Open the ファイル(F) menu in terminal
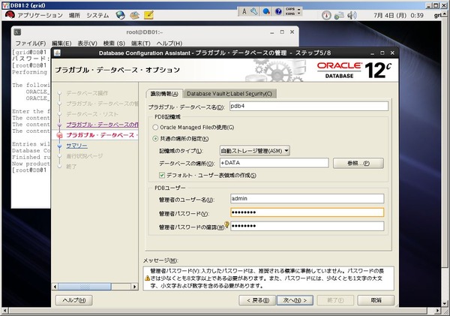The height and width of the screenshot is (316, 450). 31,43
